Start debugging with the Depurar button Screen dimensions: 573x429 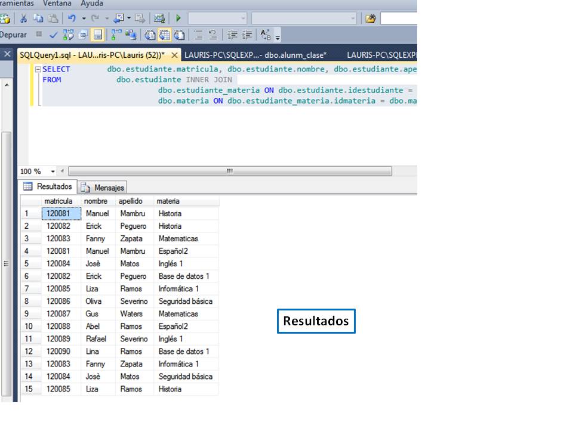coord(14,34)
